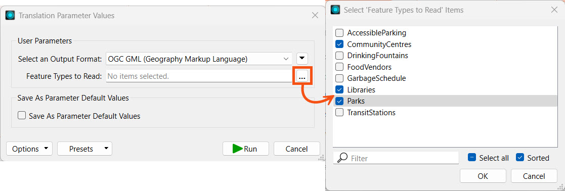Close the Select Feature Types dialog
The height and width of the screenshot is (191, 565).
tap(554, 10)
